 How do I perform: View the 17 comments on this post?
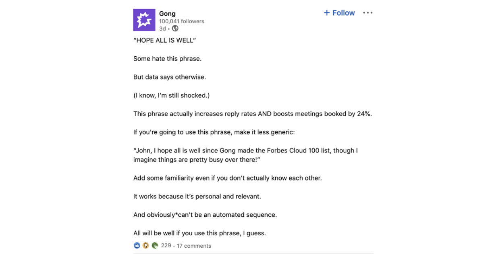pyautogui.click(x=194, y=246)
